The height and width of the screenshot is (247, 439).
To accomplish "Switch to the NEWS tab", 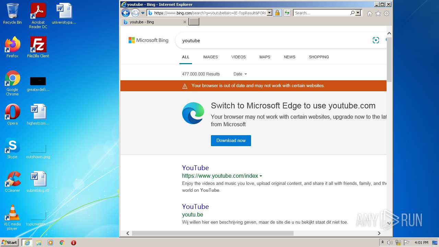I will pyautogui.click(x=289, y=57).
